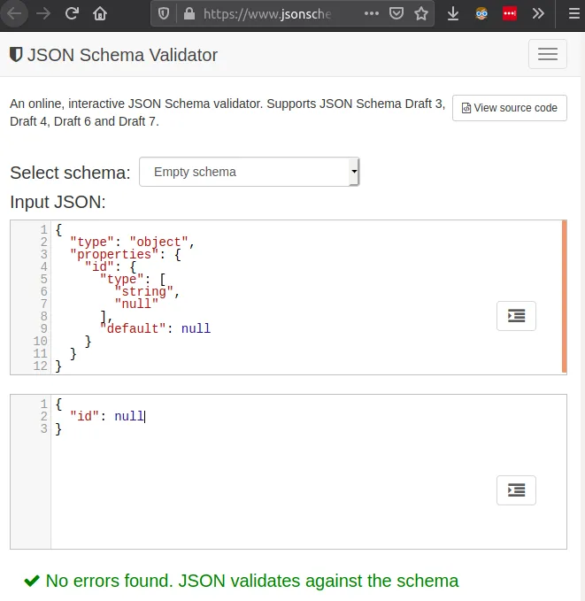
Task: Click the "properties" key in schema editor
Action: (x=114, y=254)
